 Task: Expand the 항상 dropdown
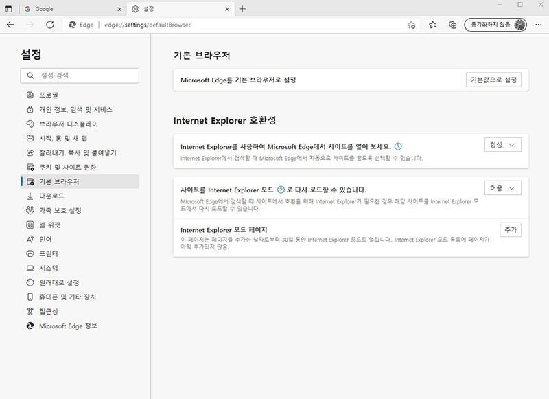click(x=503, y=145)
